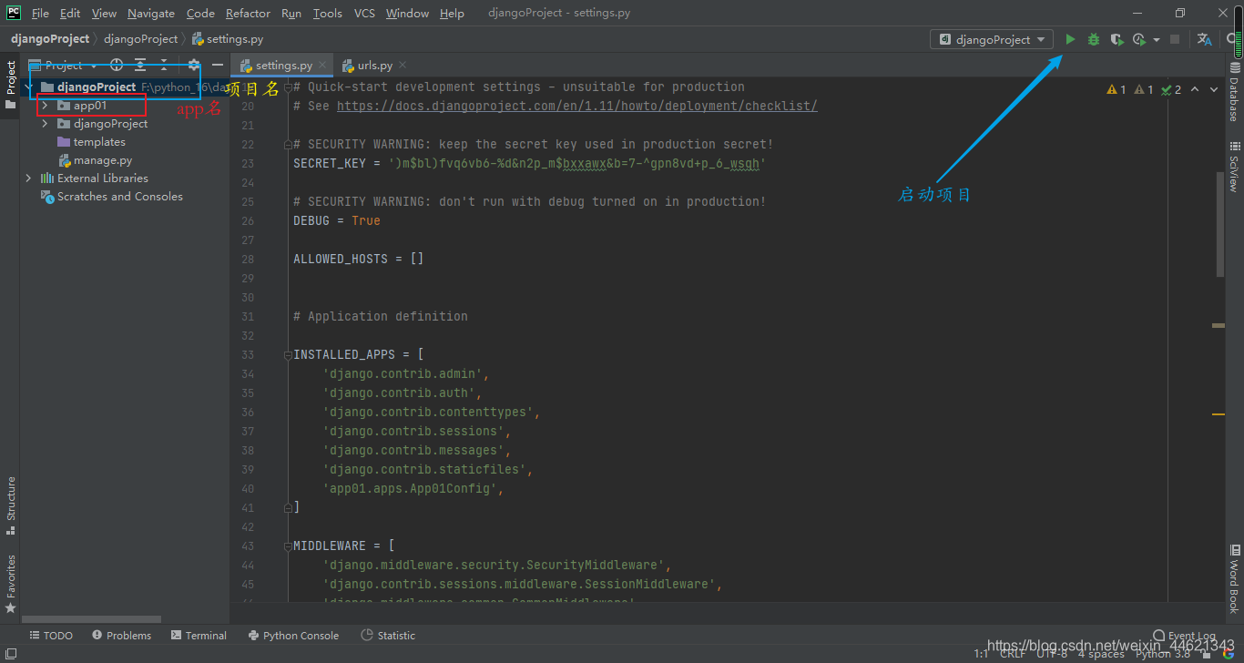The image size is (1244, 663).
Task: Click the ALLOWED_HOSTS line
Action: 359,259
